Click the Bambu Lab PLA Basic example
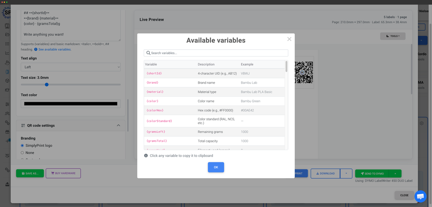The width and height of the screenshot is (432, 207). tap(256, 92)
